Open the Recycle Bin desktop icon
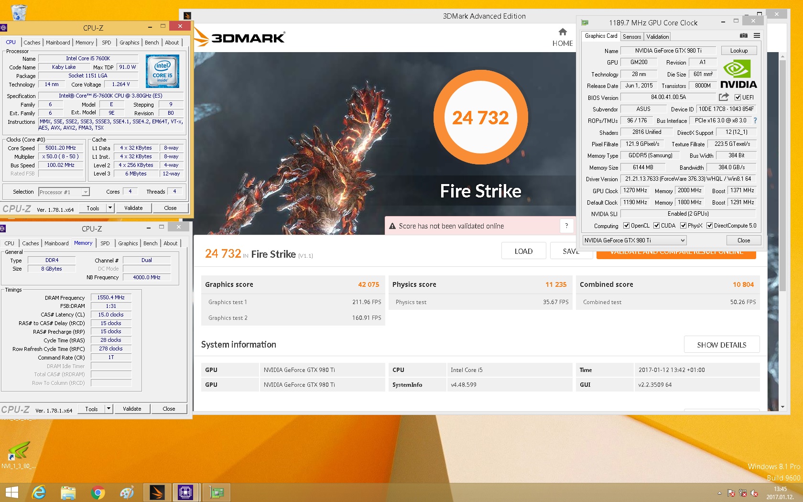The image size is (803, 502). [19, 12]
